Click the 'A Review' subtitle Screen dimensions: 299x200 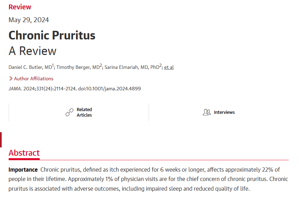coord(32,51)
